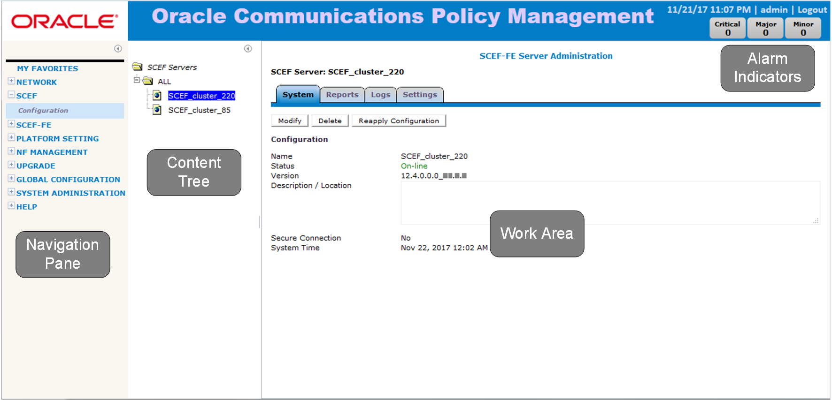Viewport: 832px width, 400px height.
Task: Collapse the navigation pane arrow icon
Action: 118,49
